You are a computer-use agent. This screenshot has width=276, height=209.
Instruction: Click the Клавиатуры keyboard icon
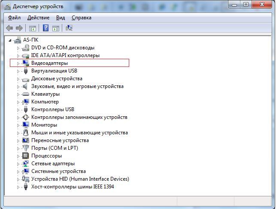(25, 94)
